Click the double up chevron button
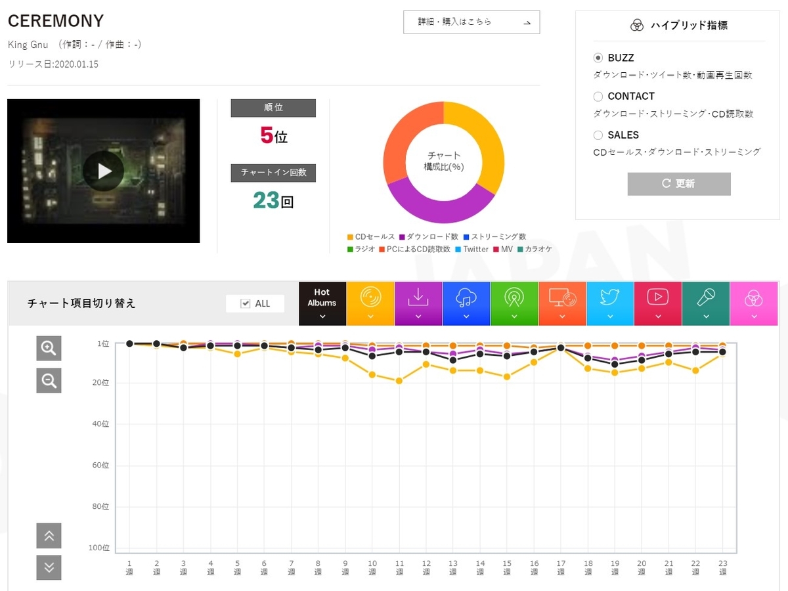Screen dimensions: 788x591 pyautogui.click(x=49, y=536)
